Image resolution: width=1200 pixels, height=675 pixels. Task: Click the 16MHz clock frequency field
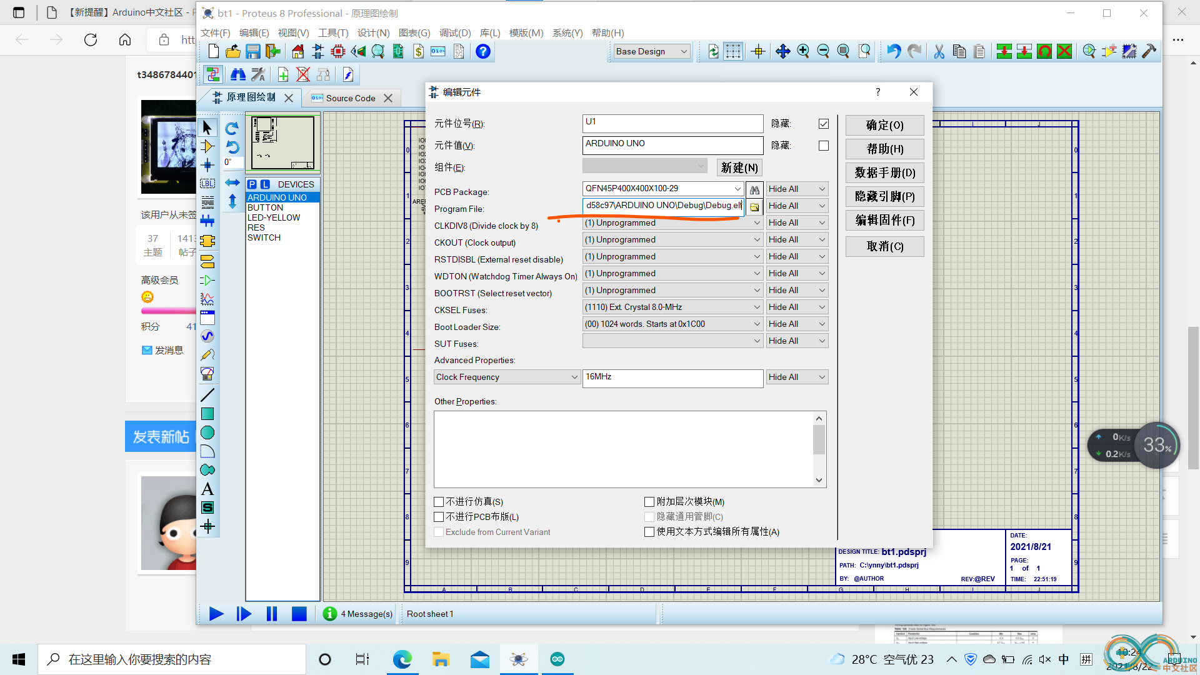tap(672, 377)
